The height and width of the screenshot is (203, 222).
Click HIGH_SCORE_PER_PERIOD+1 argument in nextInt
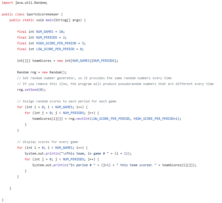tap(155, 119)
